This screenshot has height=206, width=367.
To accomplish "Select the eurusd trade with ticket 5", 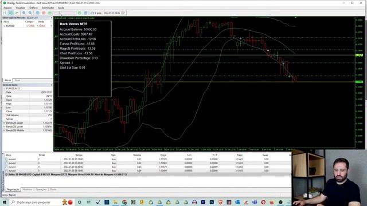I will click(147, 171).
